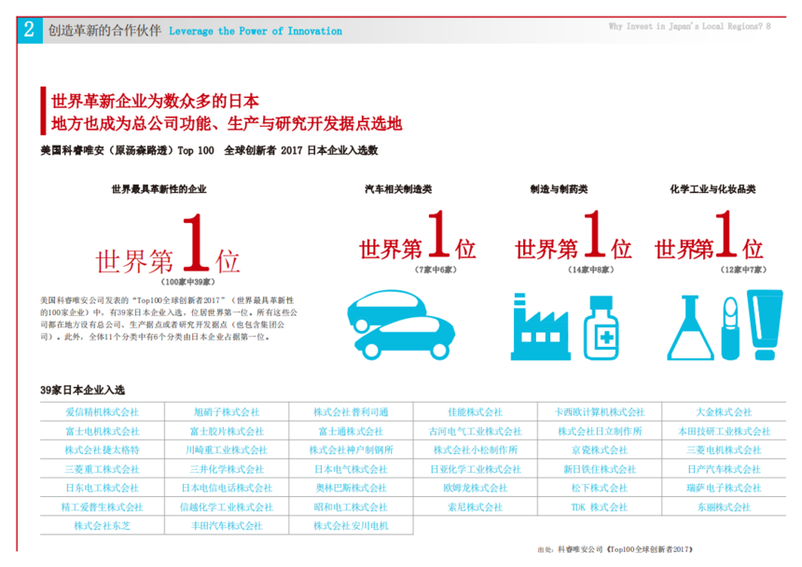Viewport: 802px width, 567px height.
Task: Click the section number 2 badge
Action: 30,30
